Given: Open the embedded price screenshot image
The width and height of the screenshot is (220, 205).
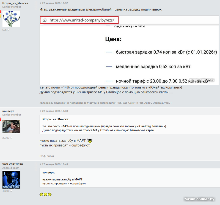Looking at the screenshot, I should pos(129,50).
